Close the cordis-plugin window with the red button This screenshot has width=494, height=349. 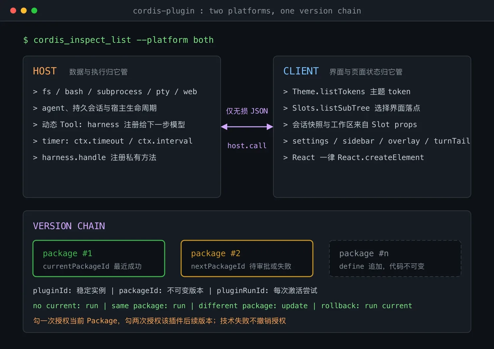click(13, 11)
